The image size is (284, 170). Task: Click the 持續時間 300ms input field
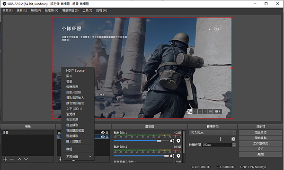point(217,144)
